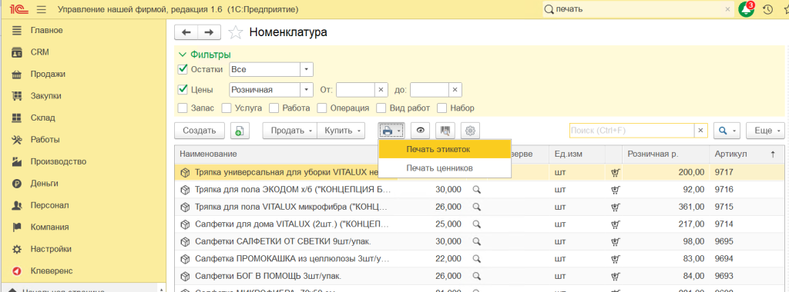Screen dimensions: 789x292
Task: Click the barcode scanner icon button
Action: point(445,131)
